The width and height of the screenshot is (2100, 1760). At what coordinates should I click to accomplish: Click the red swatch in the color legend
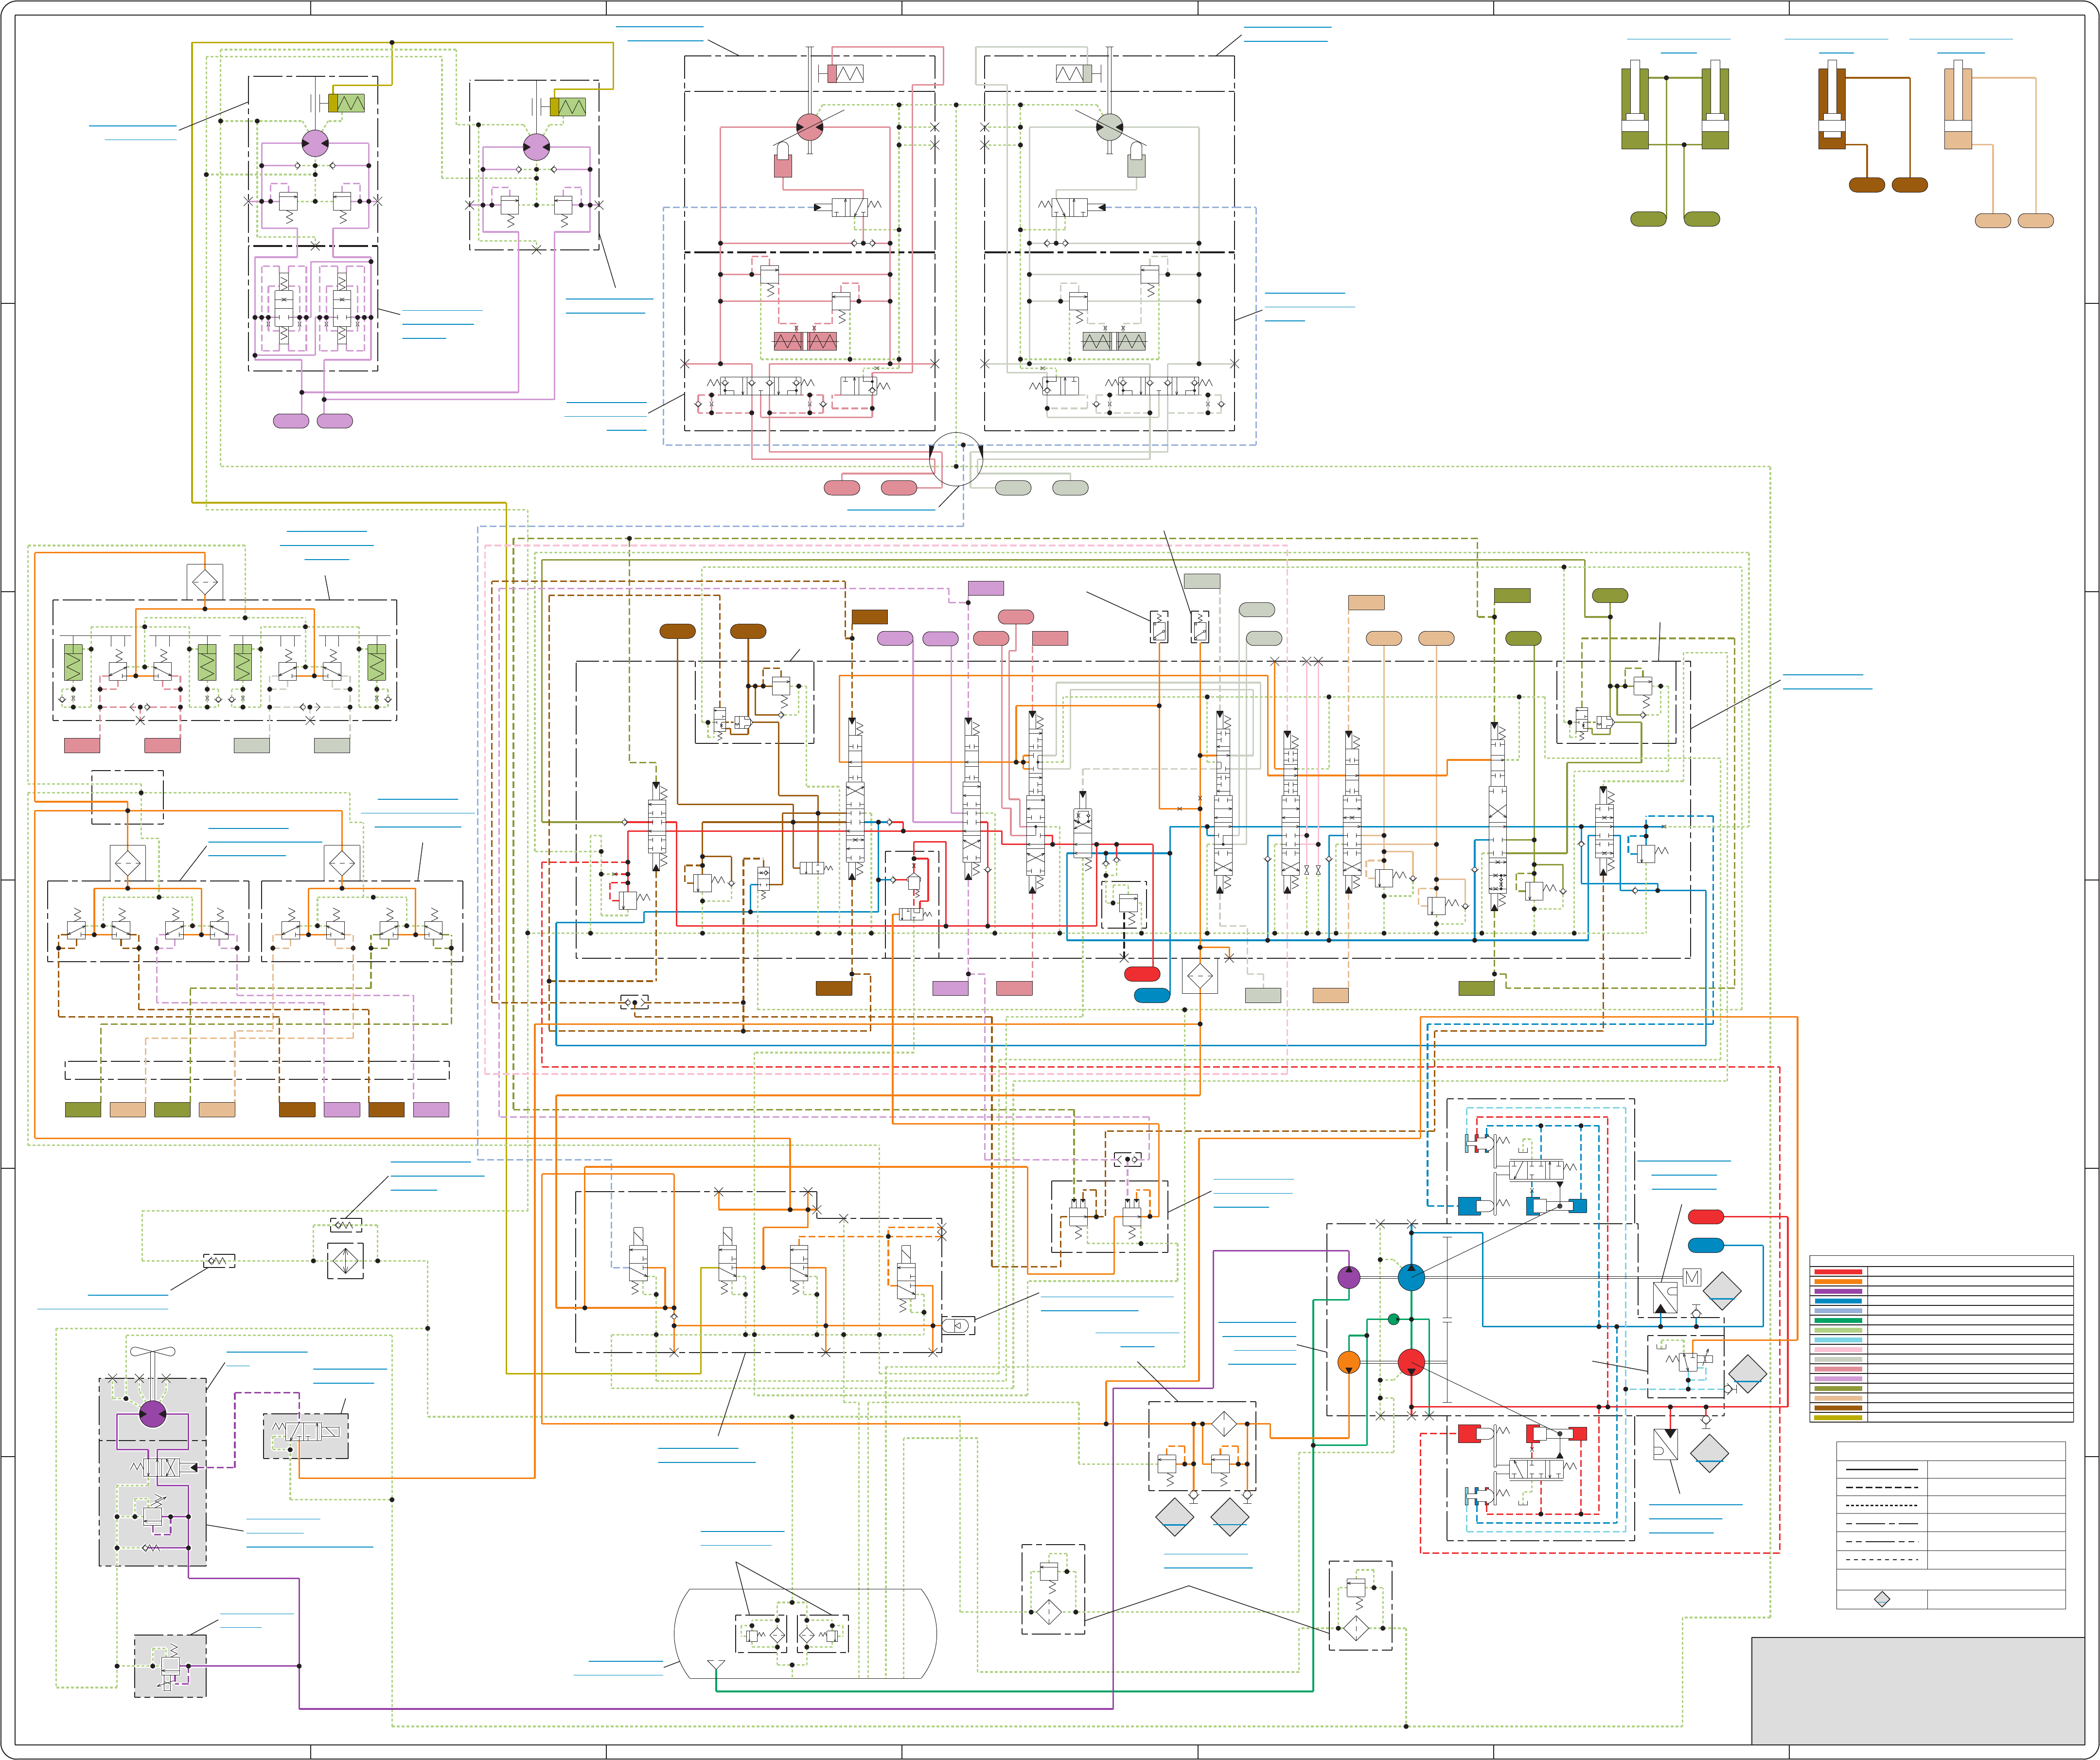pos(1838,1271)
